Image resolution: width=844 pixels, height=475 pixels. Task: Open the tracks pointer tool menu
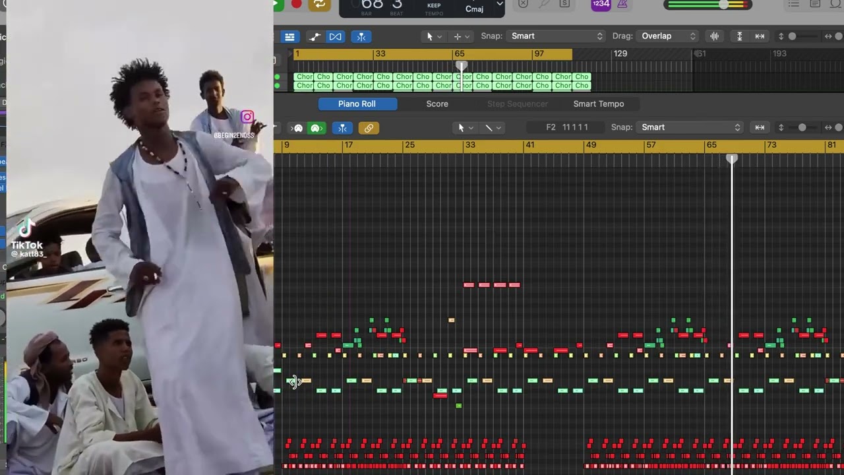click(433, 36)
